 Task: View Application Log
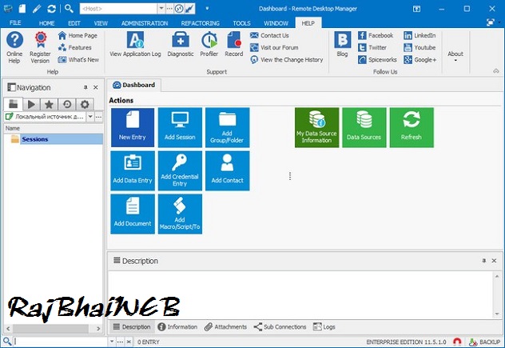pos(135,45)
